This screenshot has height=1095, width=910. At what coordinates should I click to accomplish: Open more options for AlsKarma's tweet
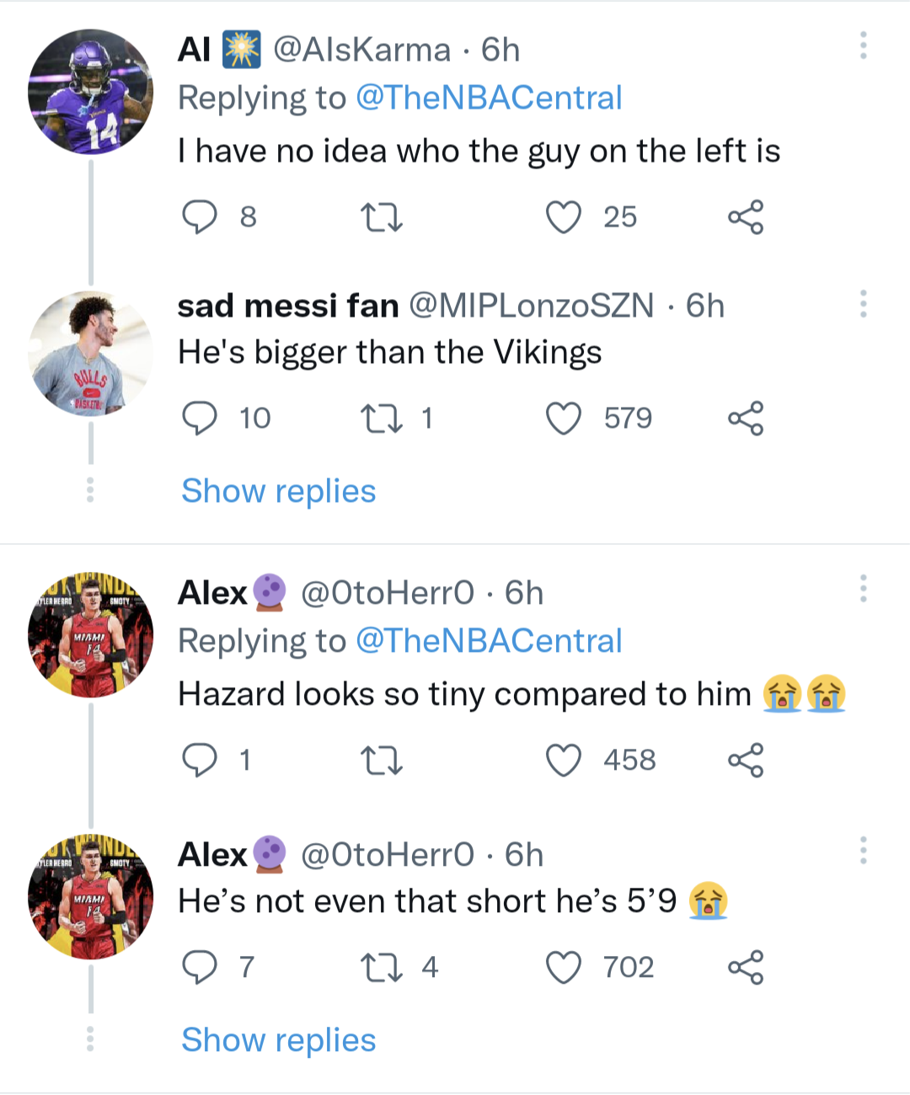(x=863, y=45)
